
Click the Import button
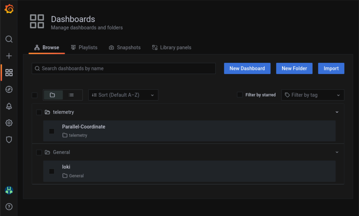click(x=331, y=68)
